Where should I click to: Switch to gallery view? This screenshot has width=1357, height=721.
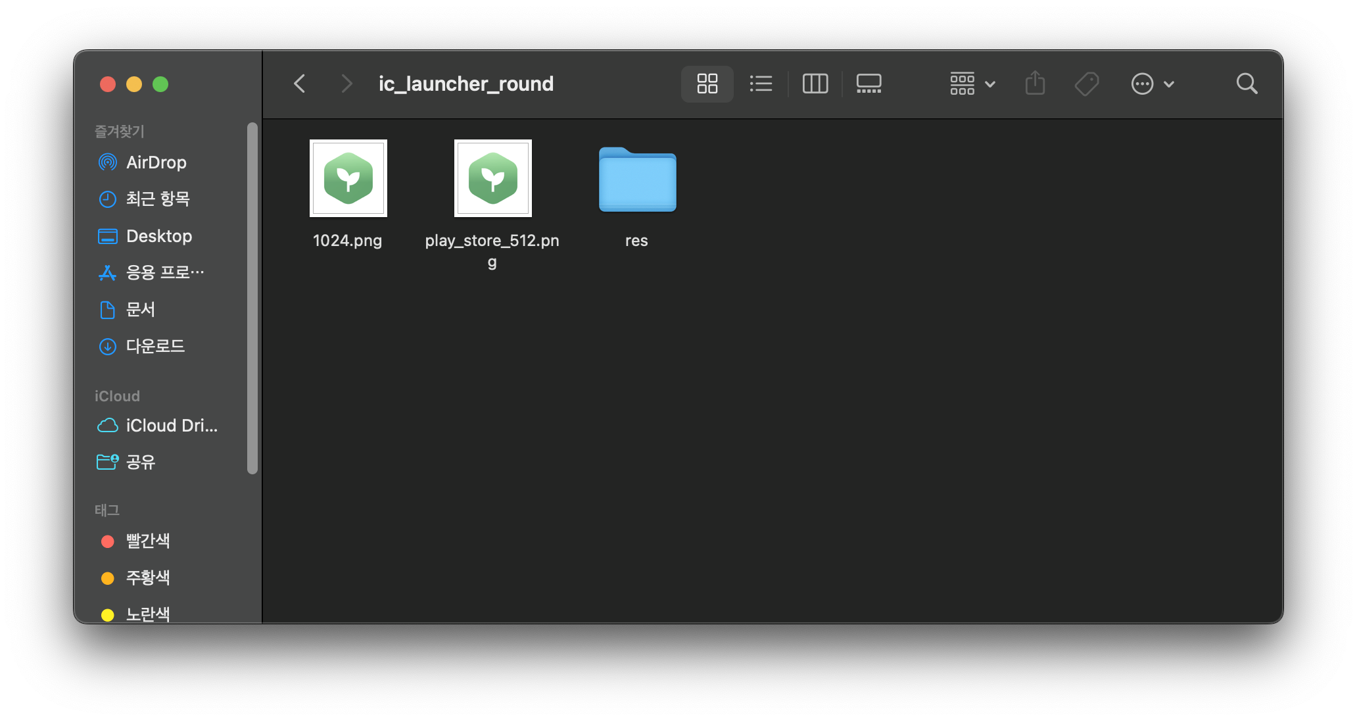point(869,84)
